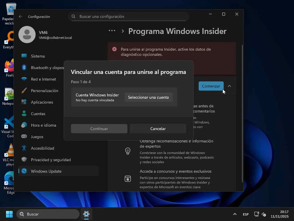Click the Continuar button
The width and height of the screenshot is (294, 221).
coord(99,129)
